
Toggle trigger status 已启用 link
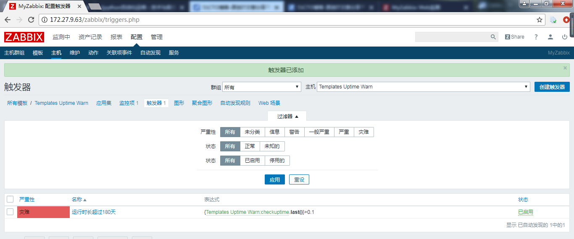tap(526, 212)
